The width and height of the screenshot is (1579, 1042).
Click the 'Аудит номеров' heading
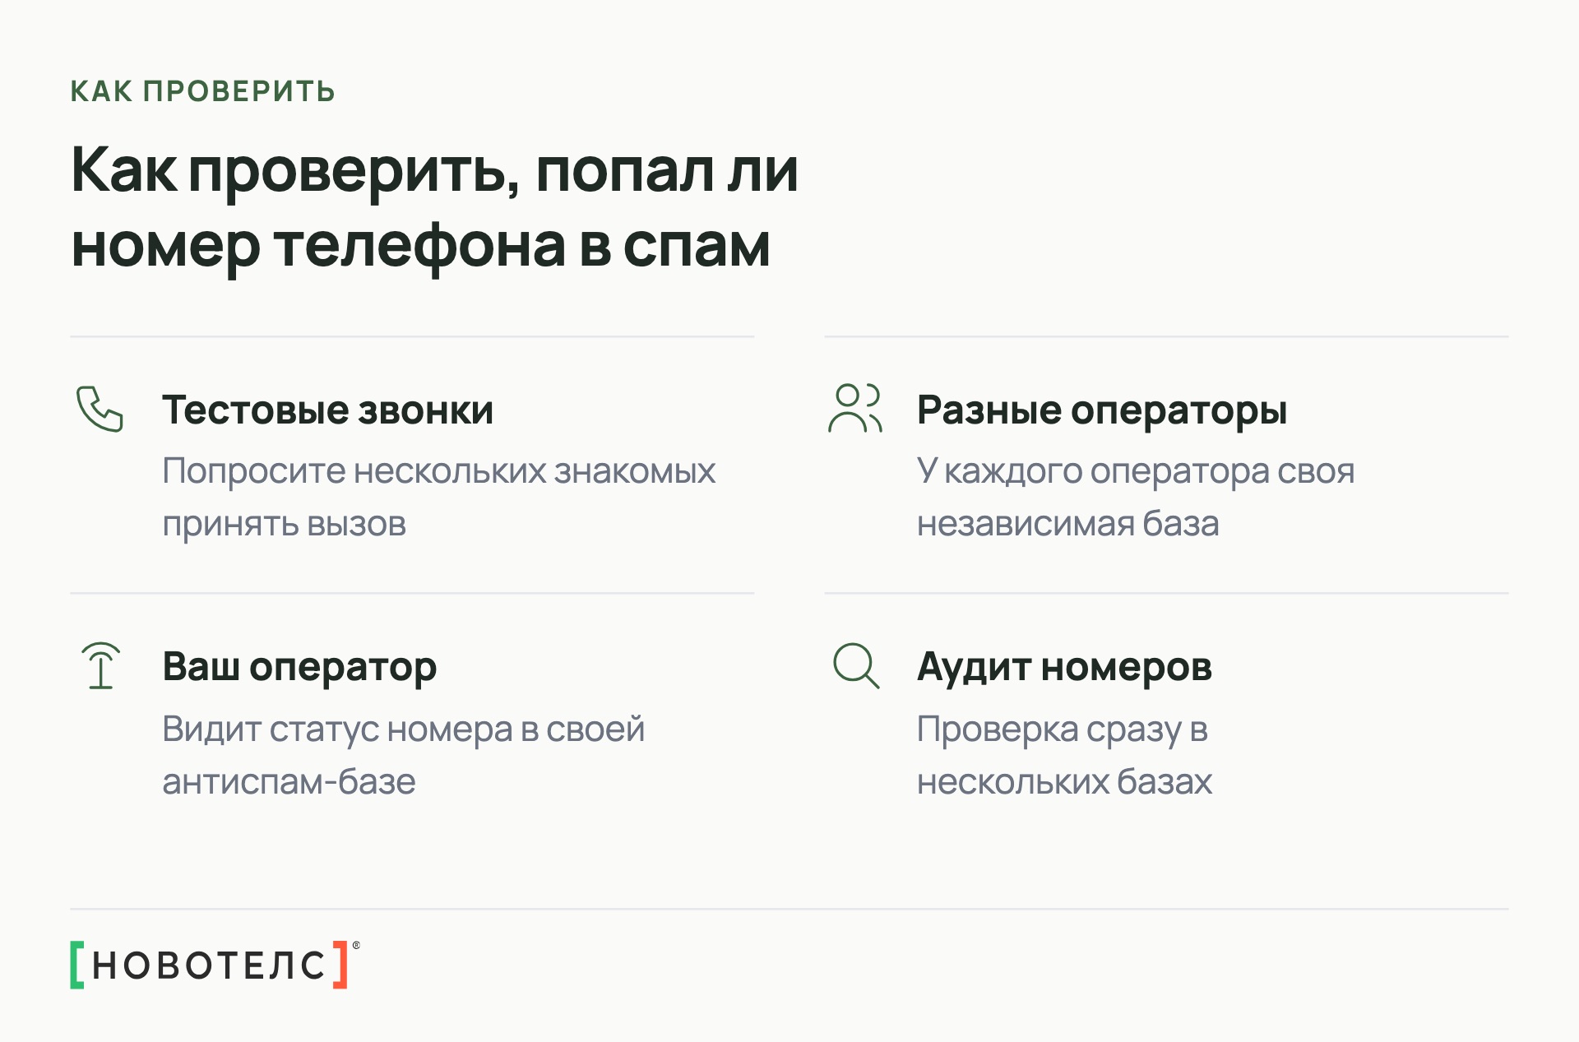(1064, 667)
